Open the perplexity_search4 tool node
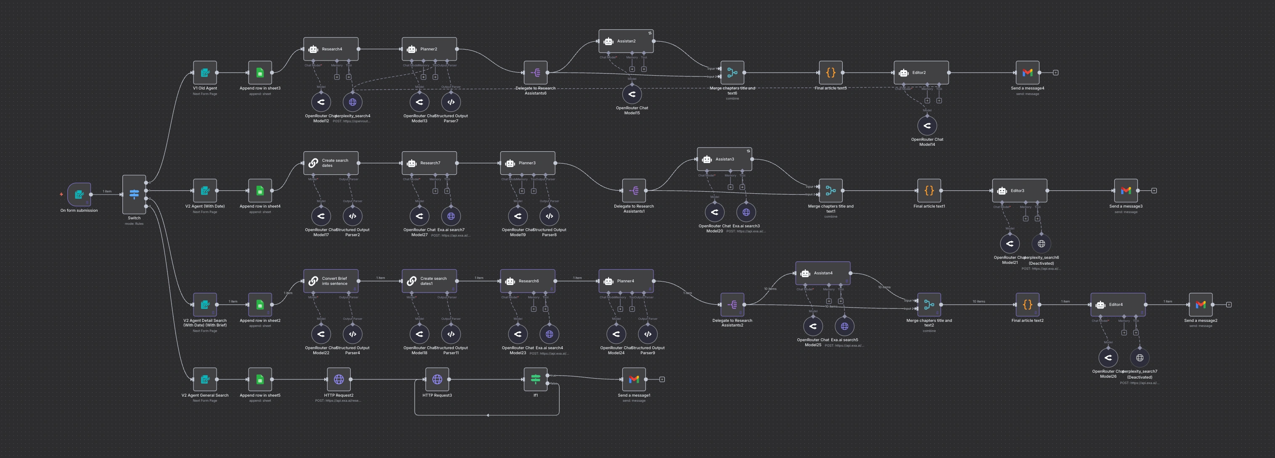Screen dimensions: 1275x458 point(352,103)
